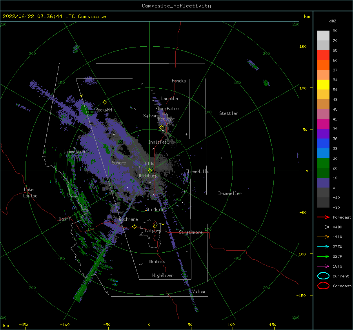The height and width of the screenshot is (330, 353).
Task: Pick the light gray 80 dBZ swatch
Action: coord(323,35)
